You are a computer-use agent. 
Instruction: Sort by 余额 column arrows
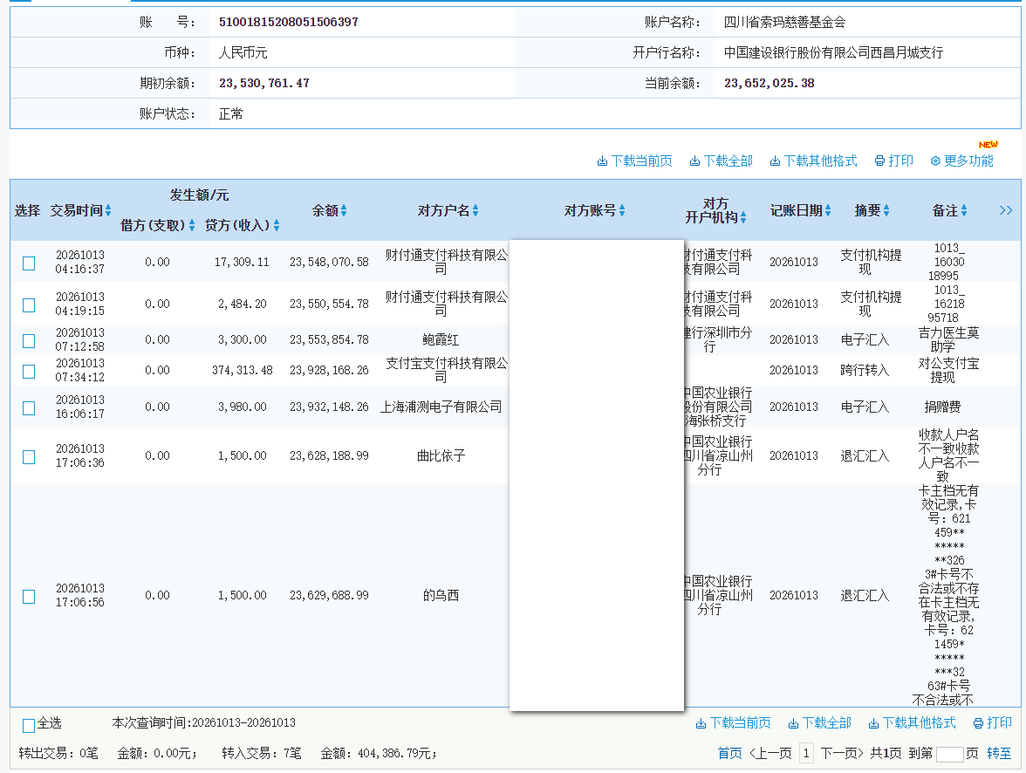[x=344, y=210]
